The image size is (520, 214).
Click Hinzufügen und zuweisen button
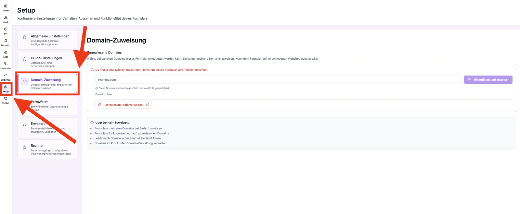(488, 80)
